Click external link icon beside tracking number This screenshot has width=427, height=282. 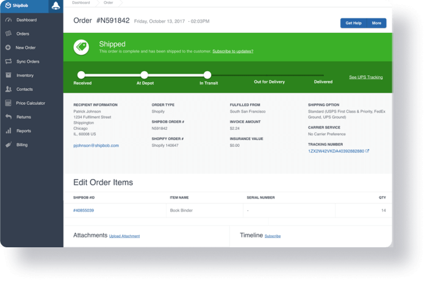[x=367, y=151]
